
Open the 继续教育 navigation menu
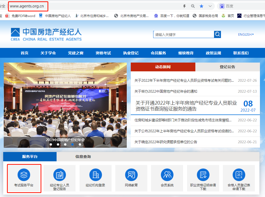coord(186,53)
